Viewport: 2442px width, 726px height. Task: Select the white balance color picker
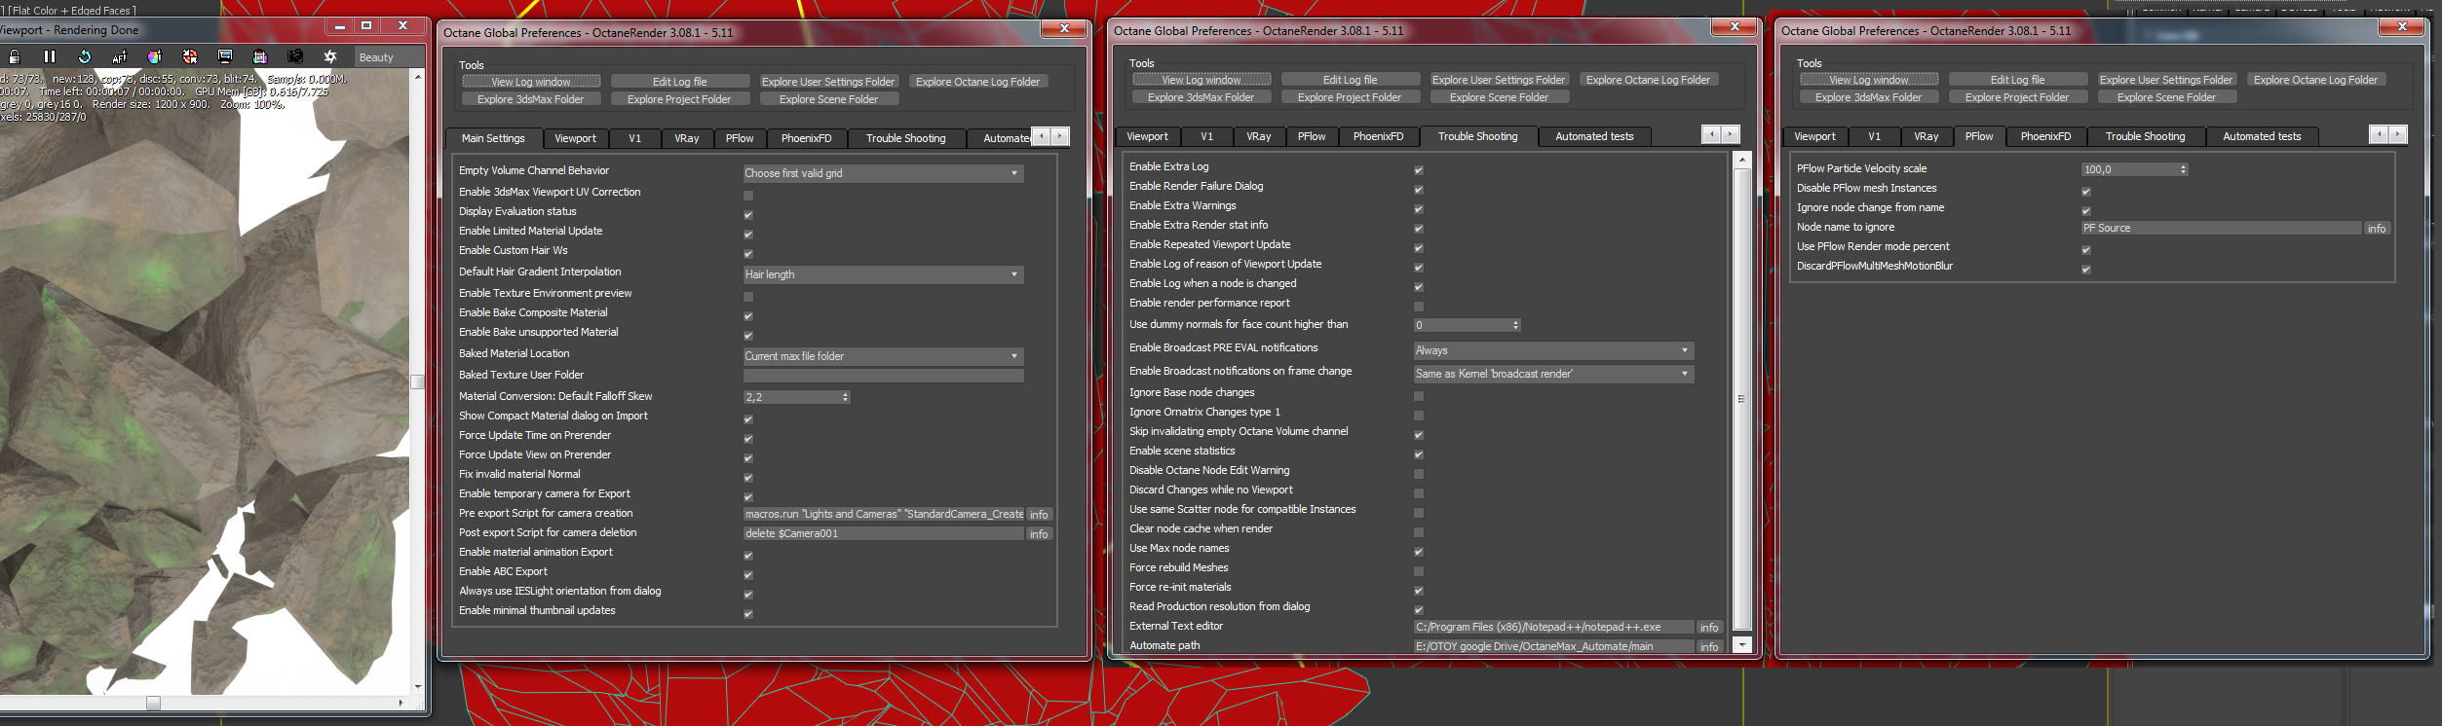[x=154, y=56]
